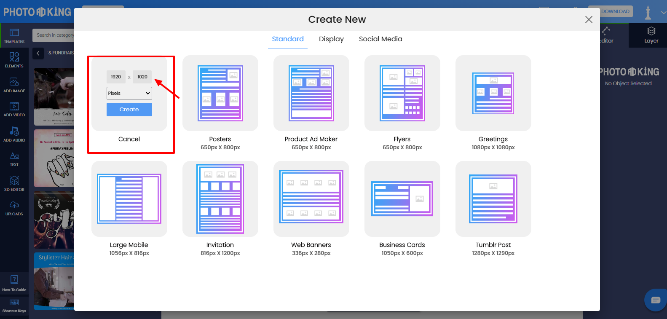
Task: Choose the Posters template size
Action: click(x=220, y=93)
